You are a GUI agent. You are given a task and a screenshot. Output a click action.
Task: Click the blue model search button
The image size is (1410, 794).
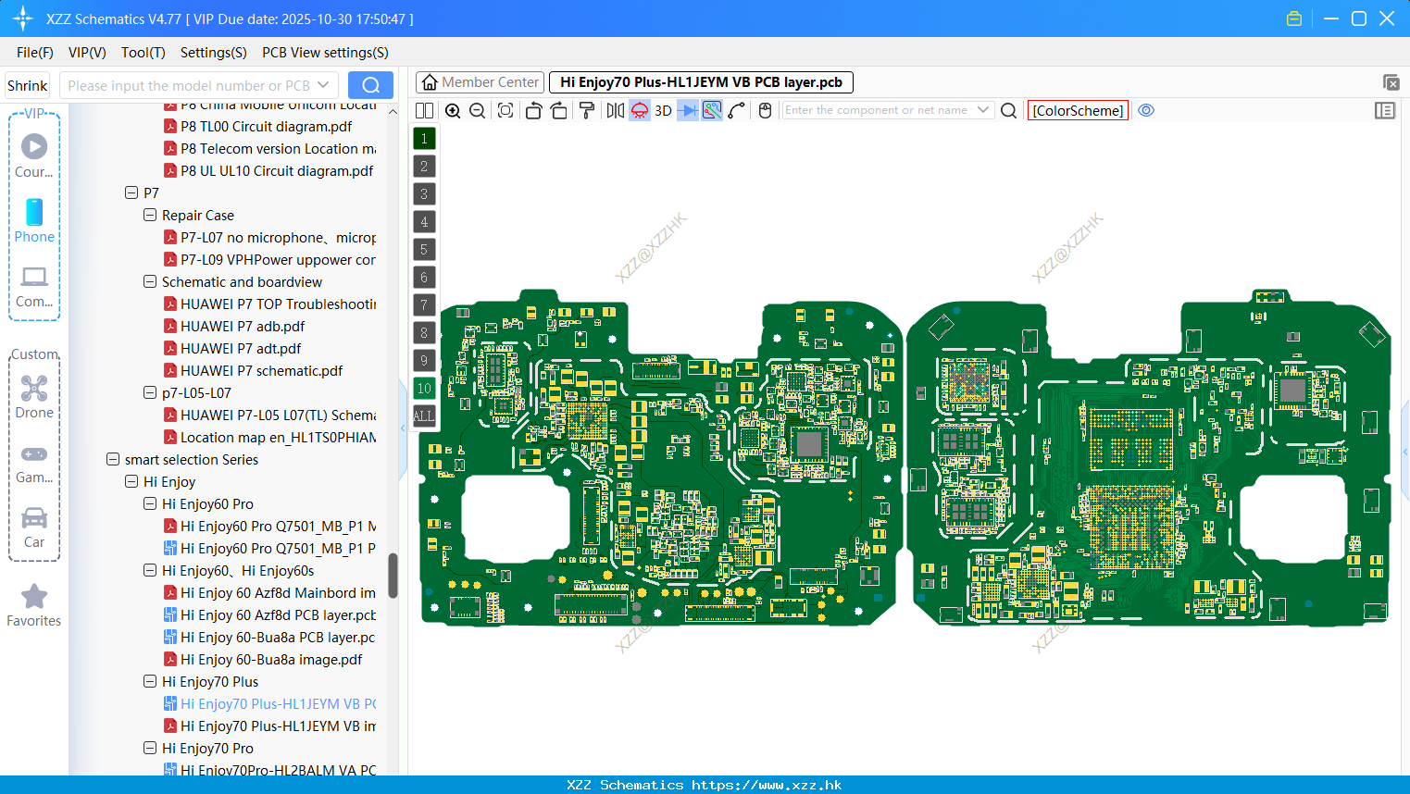[x=370, y=85]
